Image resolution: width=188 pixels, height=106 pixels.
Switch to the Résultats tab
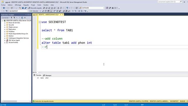pyautogui.click(x=37, y=75)
